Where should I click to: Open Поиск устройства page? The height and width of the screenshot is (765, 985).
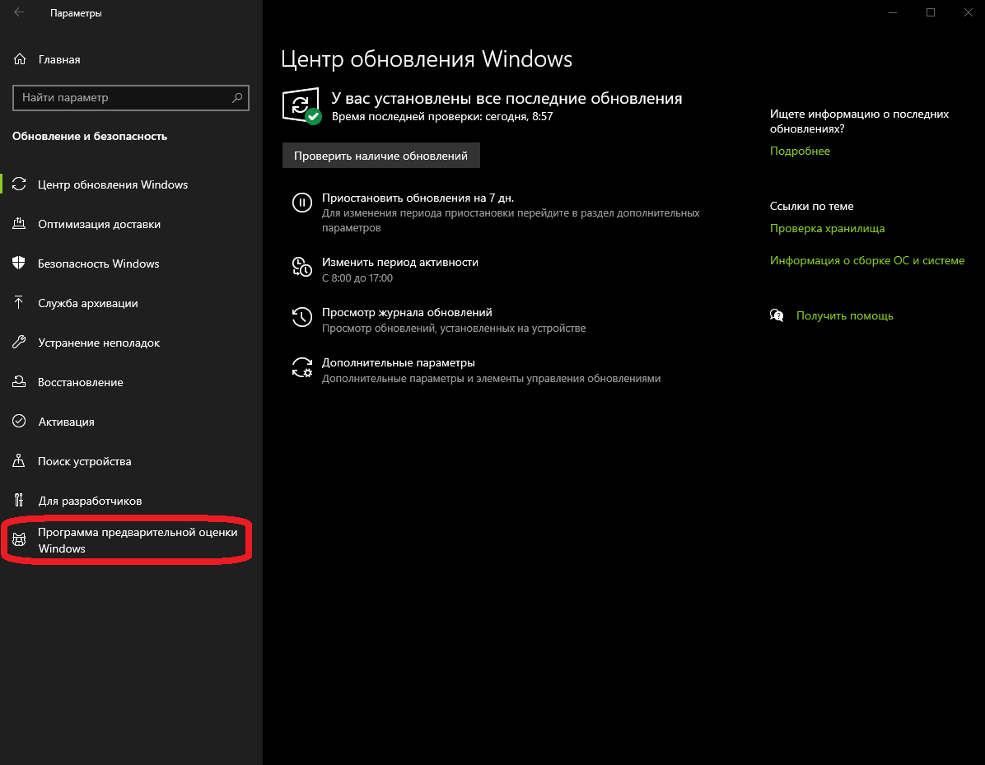85,461
